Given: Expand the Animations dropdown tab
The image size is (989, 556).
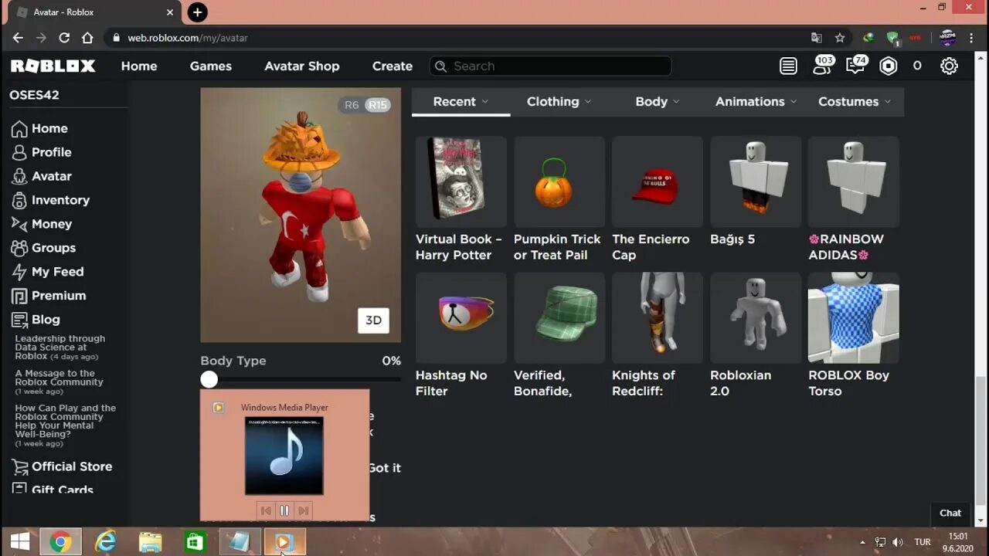Looking at the screenshot, I should click(756, 101).
